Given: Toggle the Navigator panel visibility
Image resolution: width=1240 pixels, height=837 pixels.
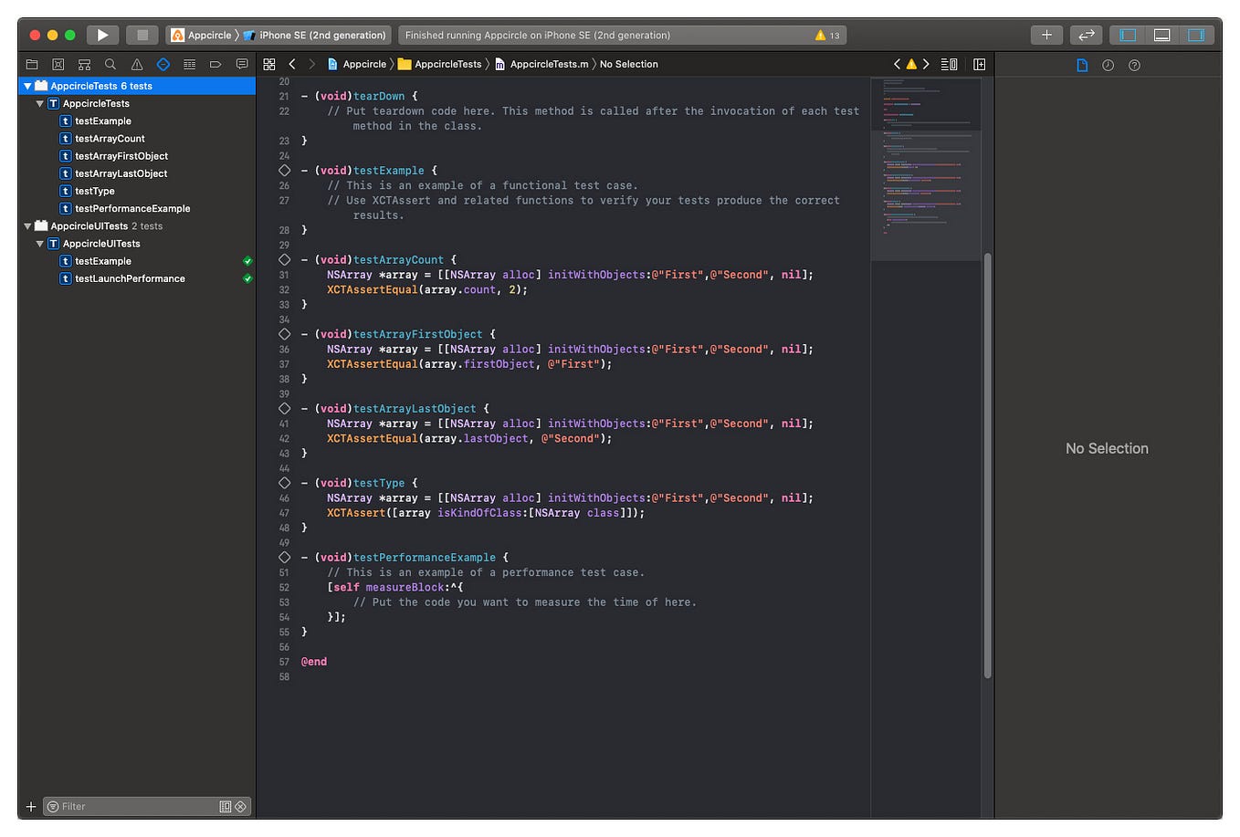Looking at the screenshot, I should point(1126,34).
